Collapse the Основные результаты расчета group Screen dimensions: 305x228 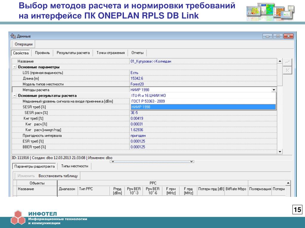pos(15,96)
